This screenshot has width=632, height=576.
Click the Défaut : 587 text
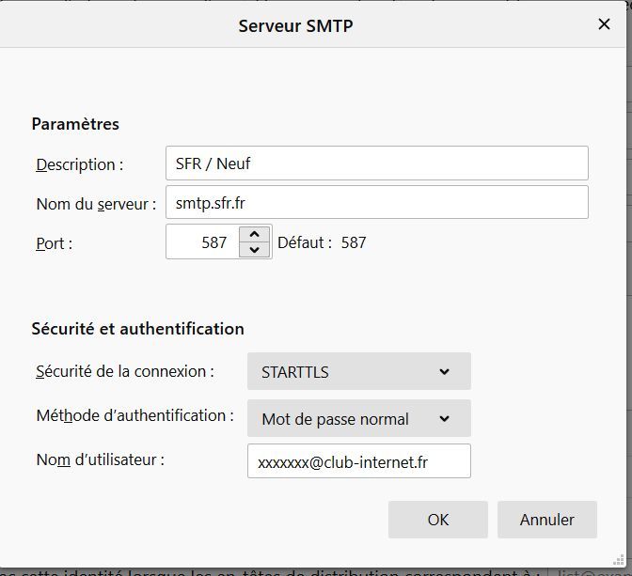[322, 242]
